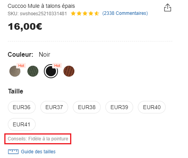Screen dimensions: 188x158
Task: Choose size EUR39
Action: pyautogui.click(x=119, y=107)
